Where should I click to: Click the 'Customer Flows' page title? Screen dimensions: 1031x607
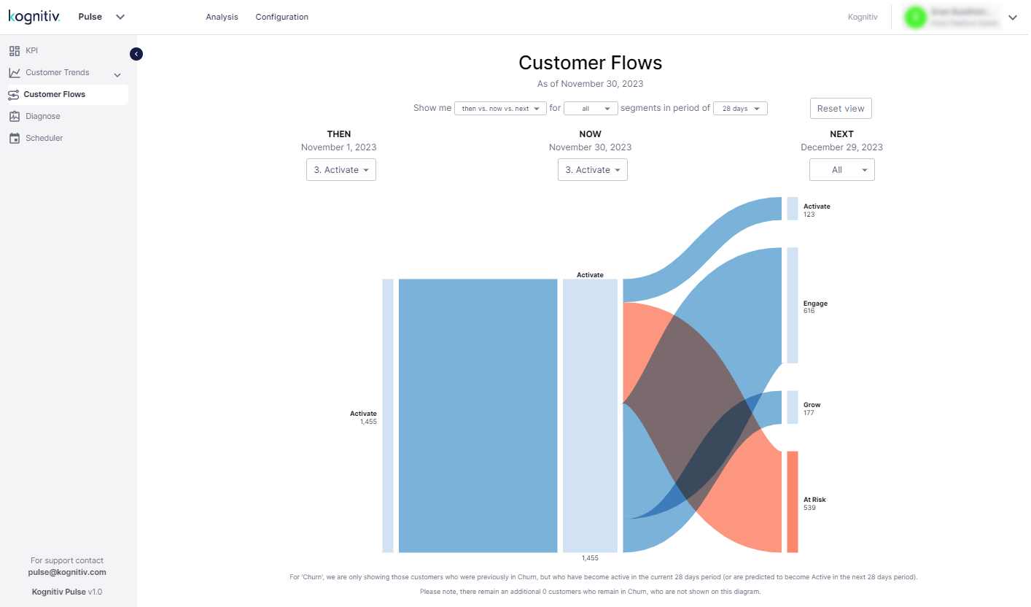click(591, 63)
